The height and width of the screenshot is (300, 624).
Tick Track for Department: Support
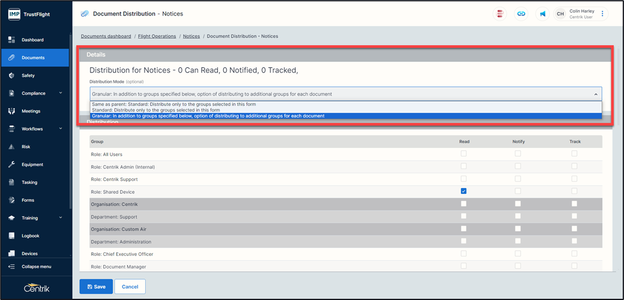(x=574, y=216)
